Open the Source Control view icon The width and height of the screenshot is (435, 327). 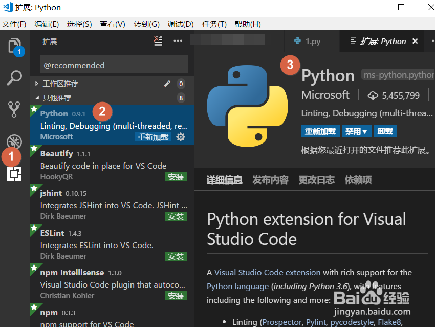tap(14, 109)
